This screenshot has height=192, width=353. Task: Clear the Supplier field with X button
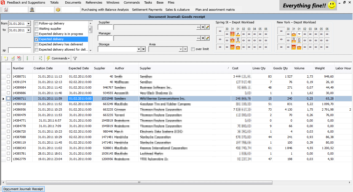[x=203, y=27]
